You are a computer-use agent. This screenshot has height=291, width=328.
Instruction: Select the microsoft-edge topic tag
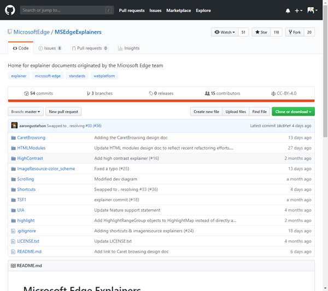click(47, 76)
